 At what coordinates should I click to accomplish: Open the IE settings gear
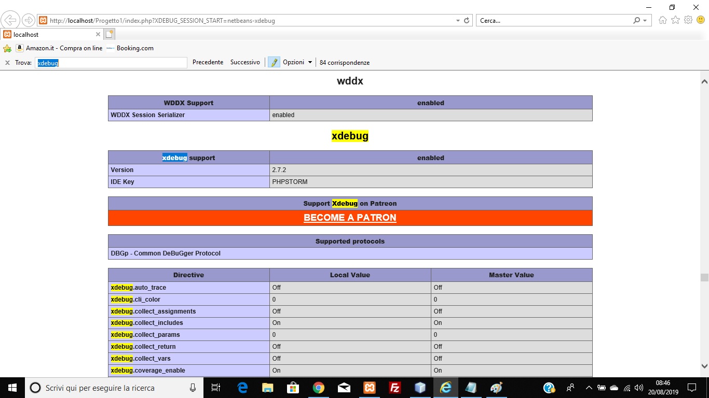[688, 20]
